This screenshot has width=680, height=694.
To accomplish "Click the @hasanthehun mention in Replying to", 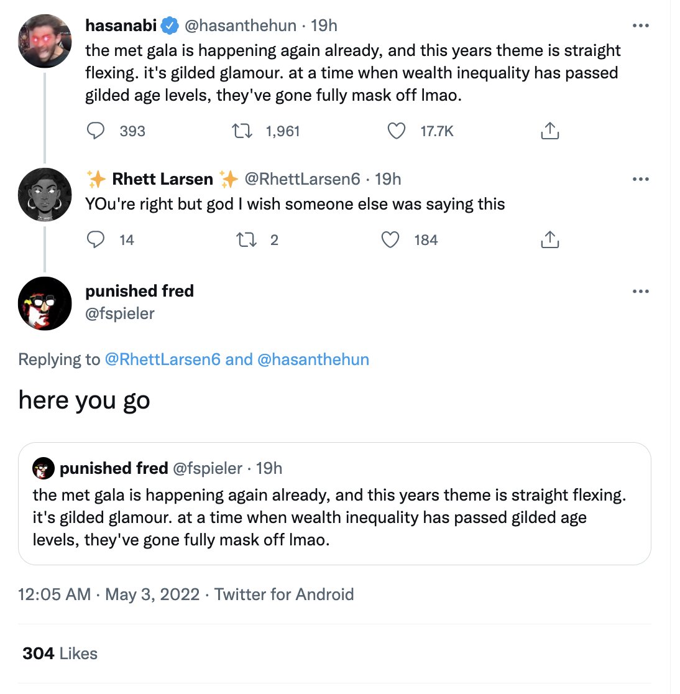I will click(x=313, y=359).
